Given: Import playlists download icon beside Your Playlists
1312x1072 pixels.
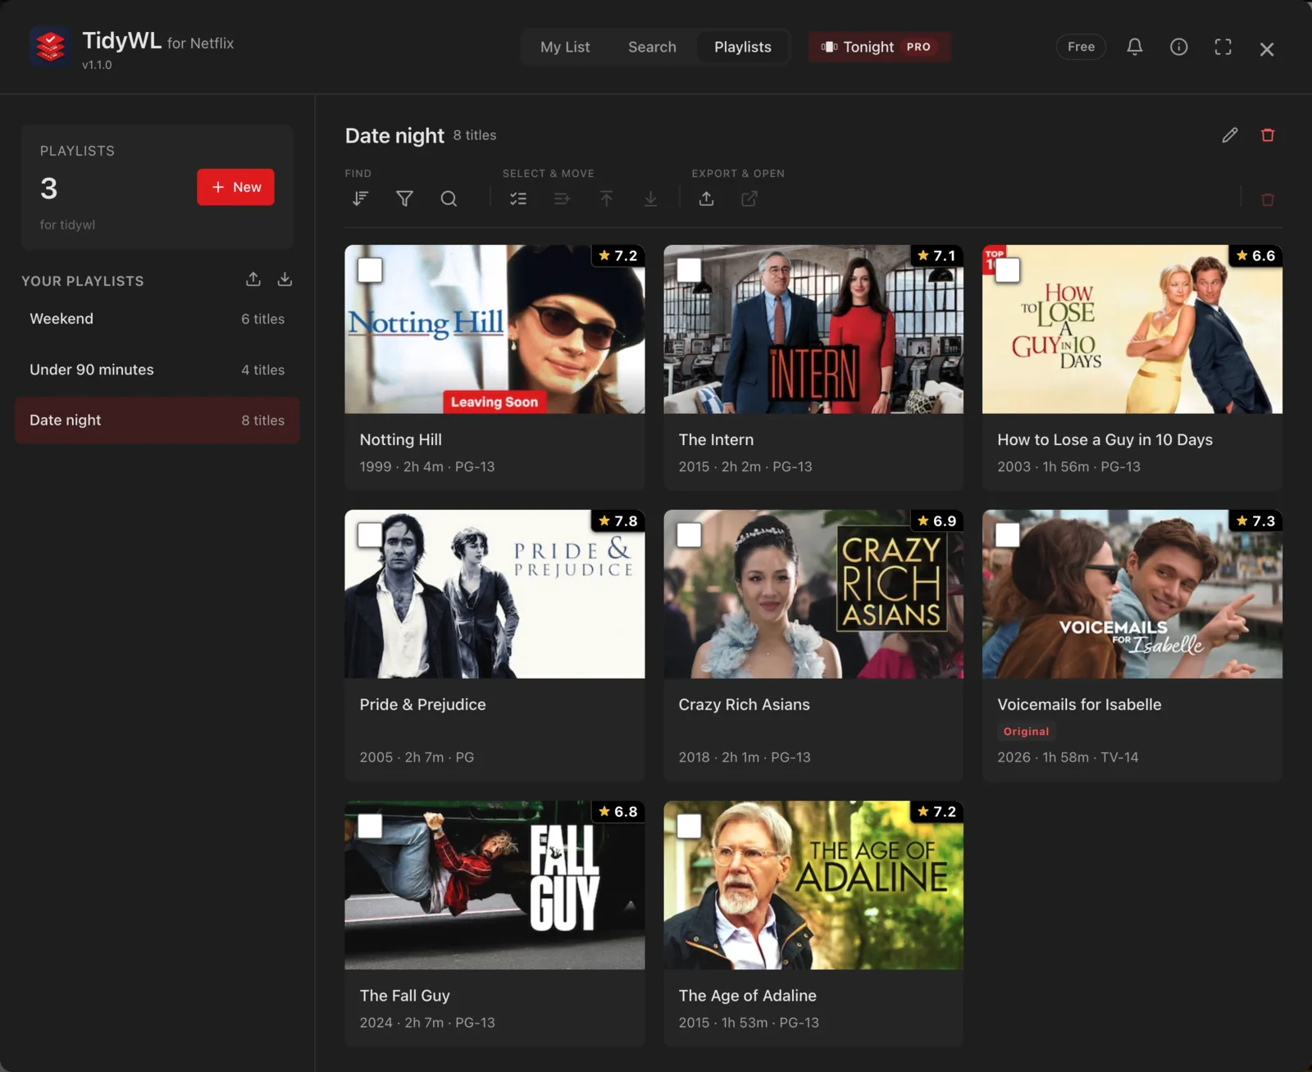Looking at the screenshot, I should click(x=285, y=279).
